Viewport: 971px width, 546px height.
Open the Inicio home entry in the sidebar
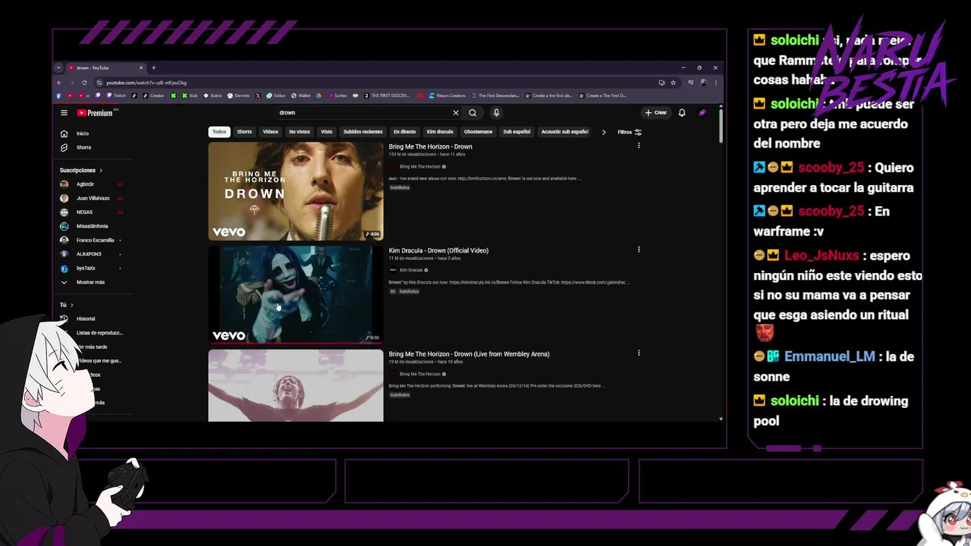(82, 133)
